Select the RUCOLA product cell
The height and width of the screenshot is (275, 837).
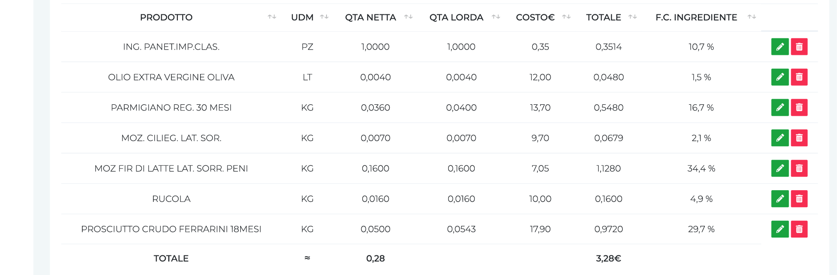[171, 199]
